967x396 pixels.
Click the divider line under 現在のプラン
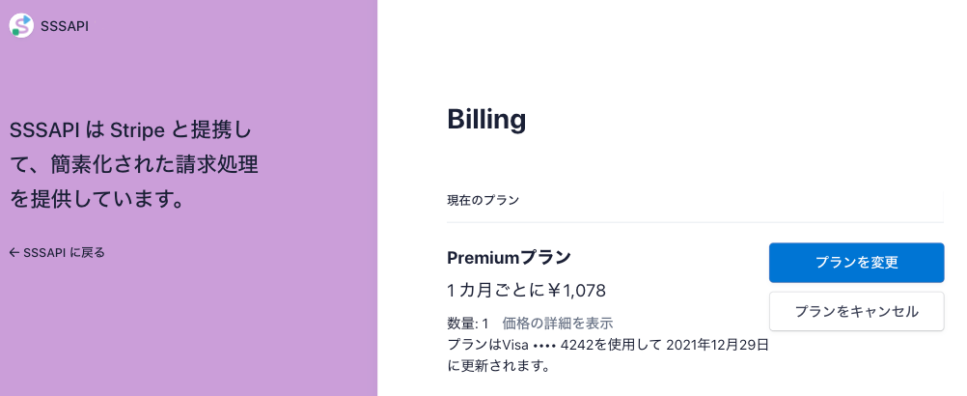[x=695, y=222]
